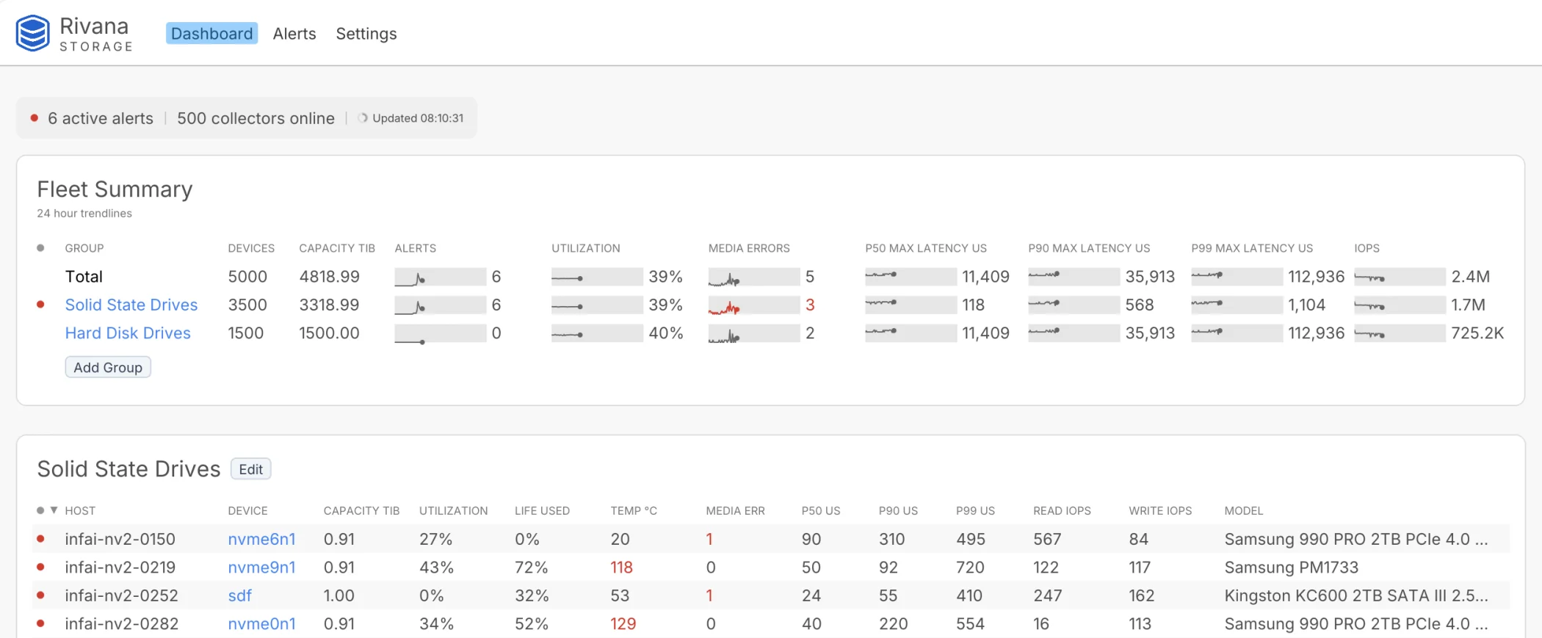The height and width of the screenshot is (638, 1542).
Task: Open device link nvme9n1
Action: [261, 567]
